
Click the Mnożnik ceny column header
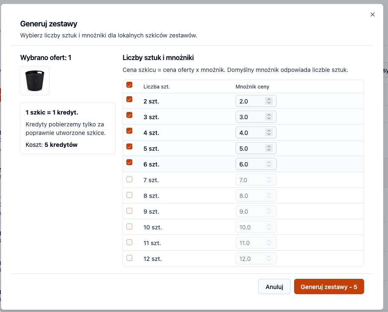click(252, 87)
